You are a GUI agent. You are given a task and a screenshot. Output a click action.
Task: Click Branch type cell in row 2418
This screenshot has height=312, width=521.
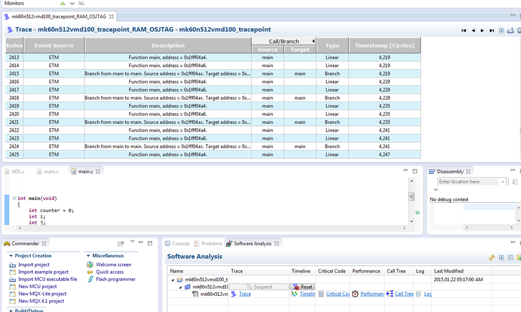(332, 98)
